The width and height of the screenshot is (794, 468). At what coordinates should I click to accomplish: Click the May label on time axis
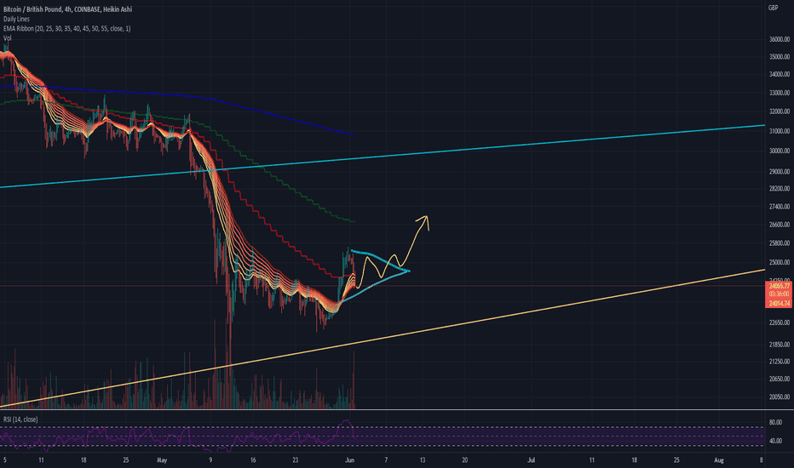(x=162, y=460)
